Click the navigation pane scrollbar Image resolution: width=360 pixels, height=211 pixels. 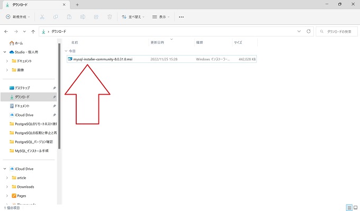pyautogui.click(x=59, y=96)
